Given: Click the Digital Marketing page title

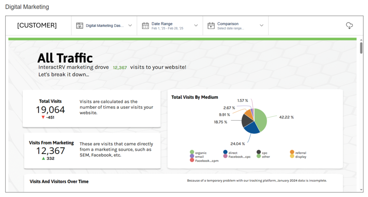Looking at the screenshot, I should 27,7.
